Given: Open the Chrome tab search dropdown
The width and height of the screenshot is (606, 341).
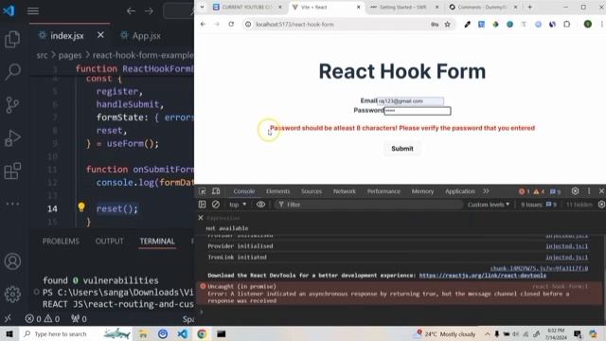Looking at the screenshot, I should [202, 7].
